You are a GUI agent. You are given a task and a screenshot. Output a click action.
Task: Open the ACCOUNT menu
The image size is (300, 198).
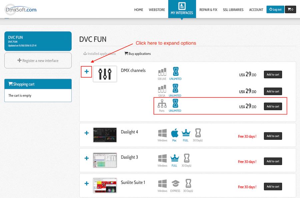(256, 10)
